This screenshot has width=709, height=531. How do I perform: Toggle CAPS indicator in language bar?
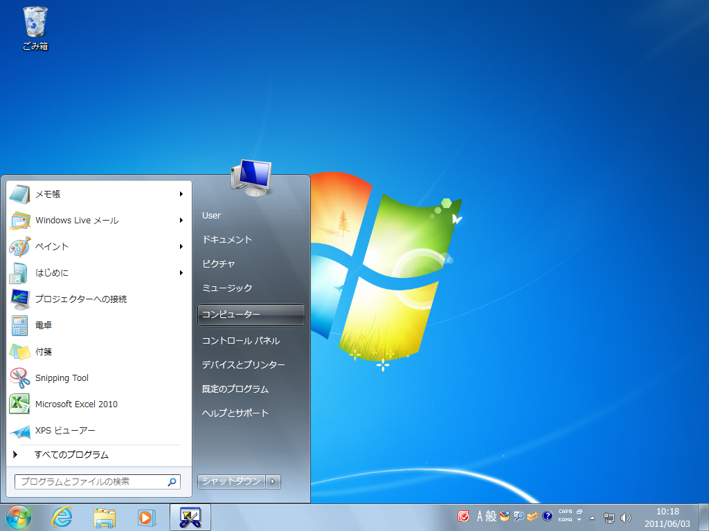[565, 512]
